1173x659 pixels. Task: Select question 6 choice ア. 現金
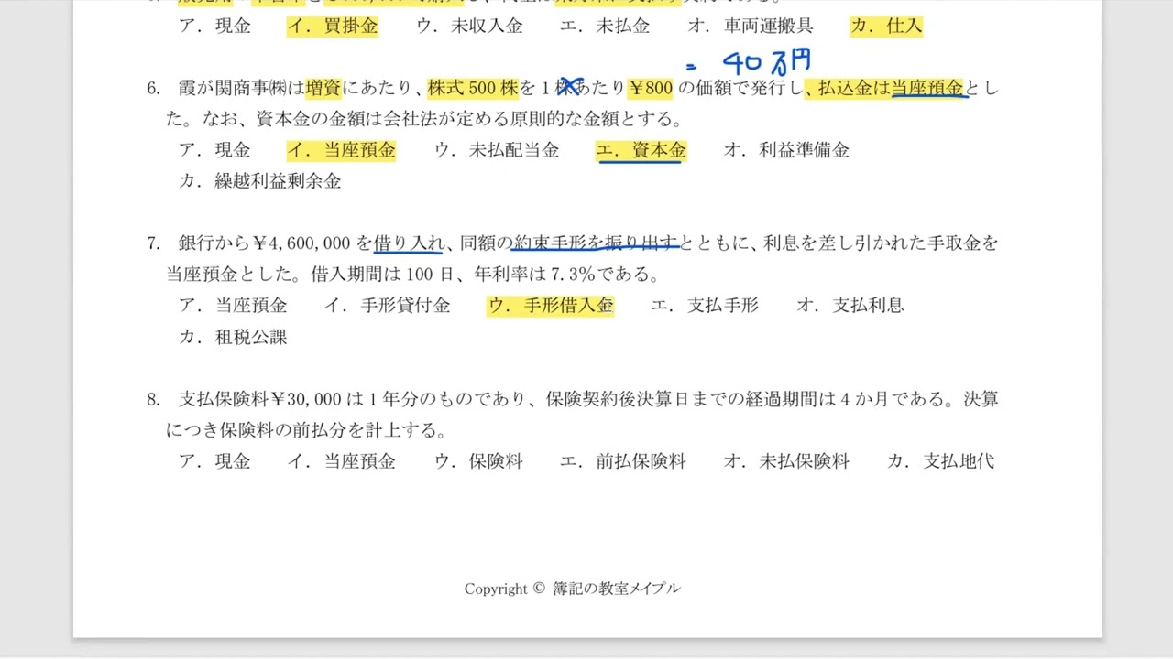click(214, 150)
